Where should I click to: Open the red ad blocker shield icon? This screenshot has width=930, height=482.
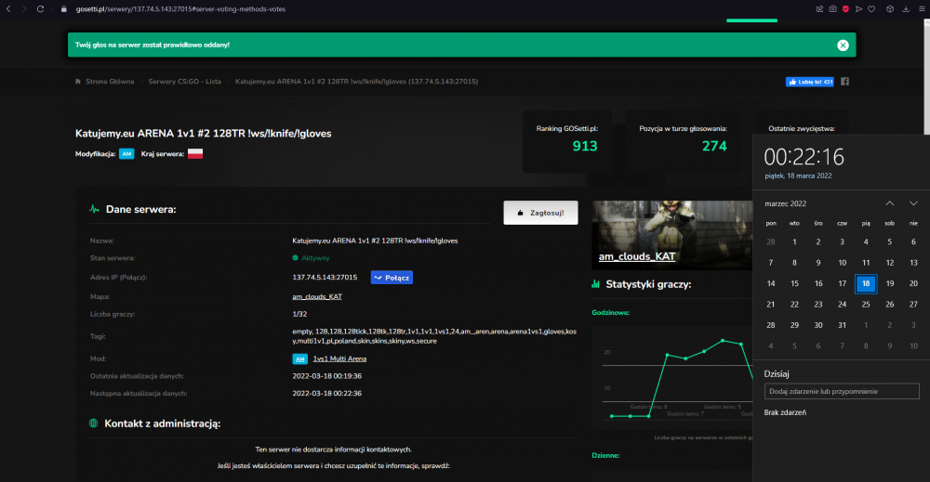click(x=845, y=9)
